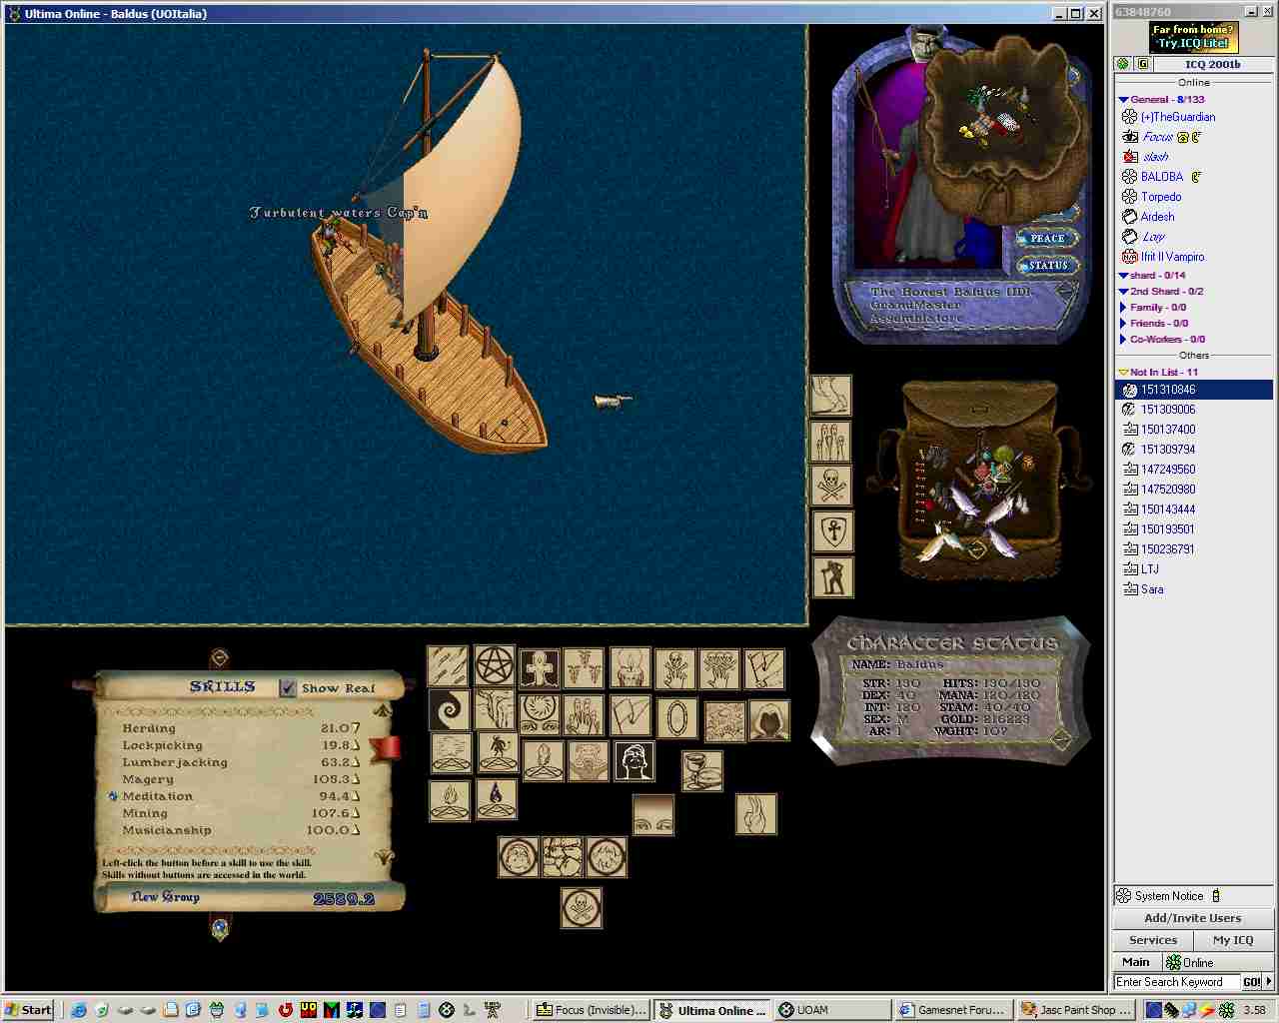Image resolution: width=1279 pixels, height=1023 pixels.
Task: Toggle the Mining skill lock arrow
Action: 355,813
